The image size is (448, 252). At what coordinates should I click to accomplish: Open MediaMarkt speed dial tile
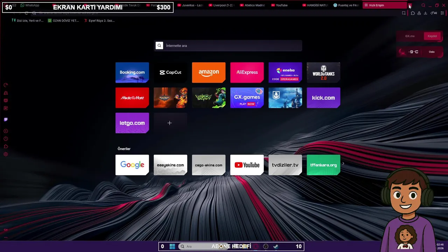coord(132,98)
